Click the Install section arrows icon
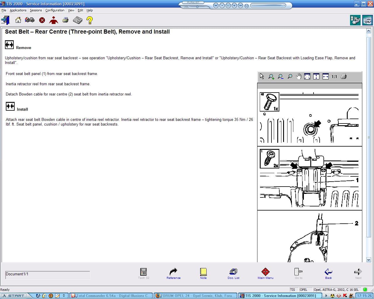 pos(10,106)
